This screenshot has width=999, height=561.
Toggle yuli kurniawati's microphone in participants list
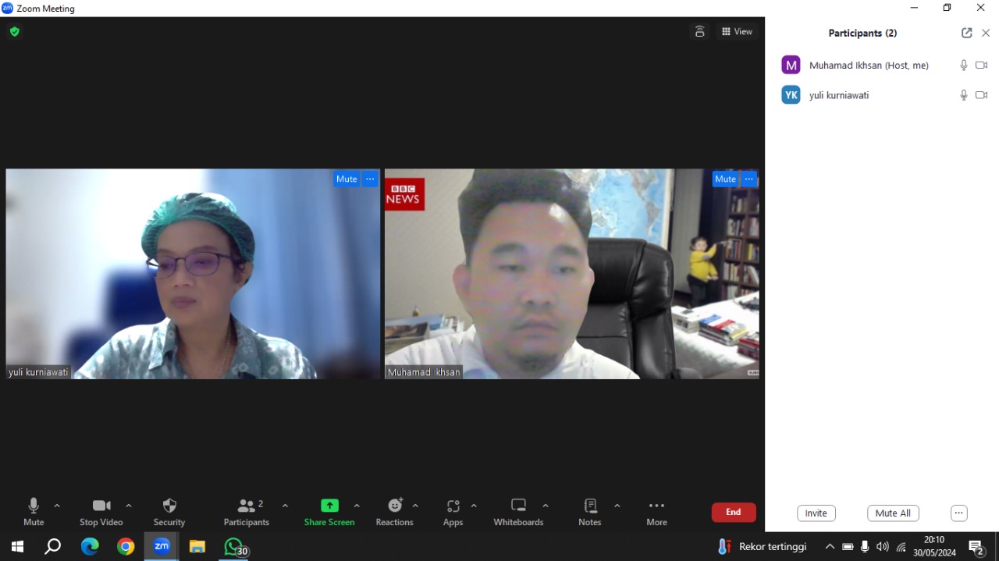(x=964, y=95)
